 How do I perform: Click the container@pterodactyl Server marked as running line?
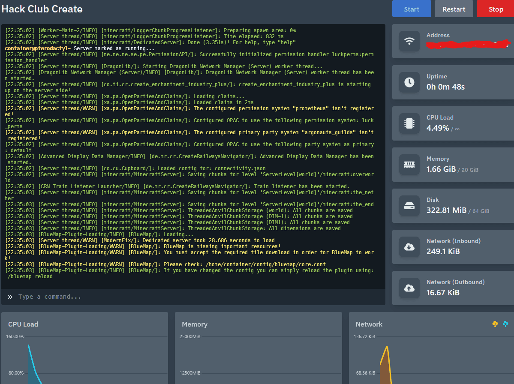tap(79, 48)
